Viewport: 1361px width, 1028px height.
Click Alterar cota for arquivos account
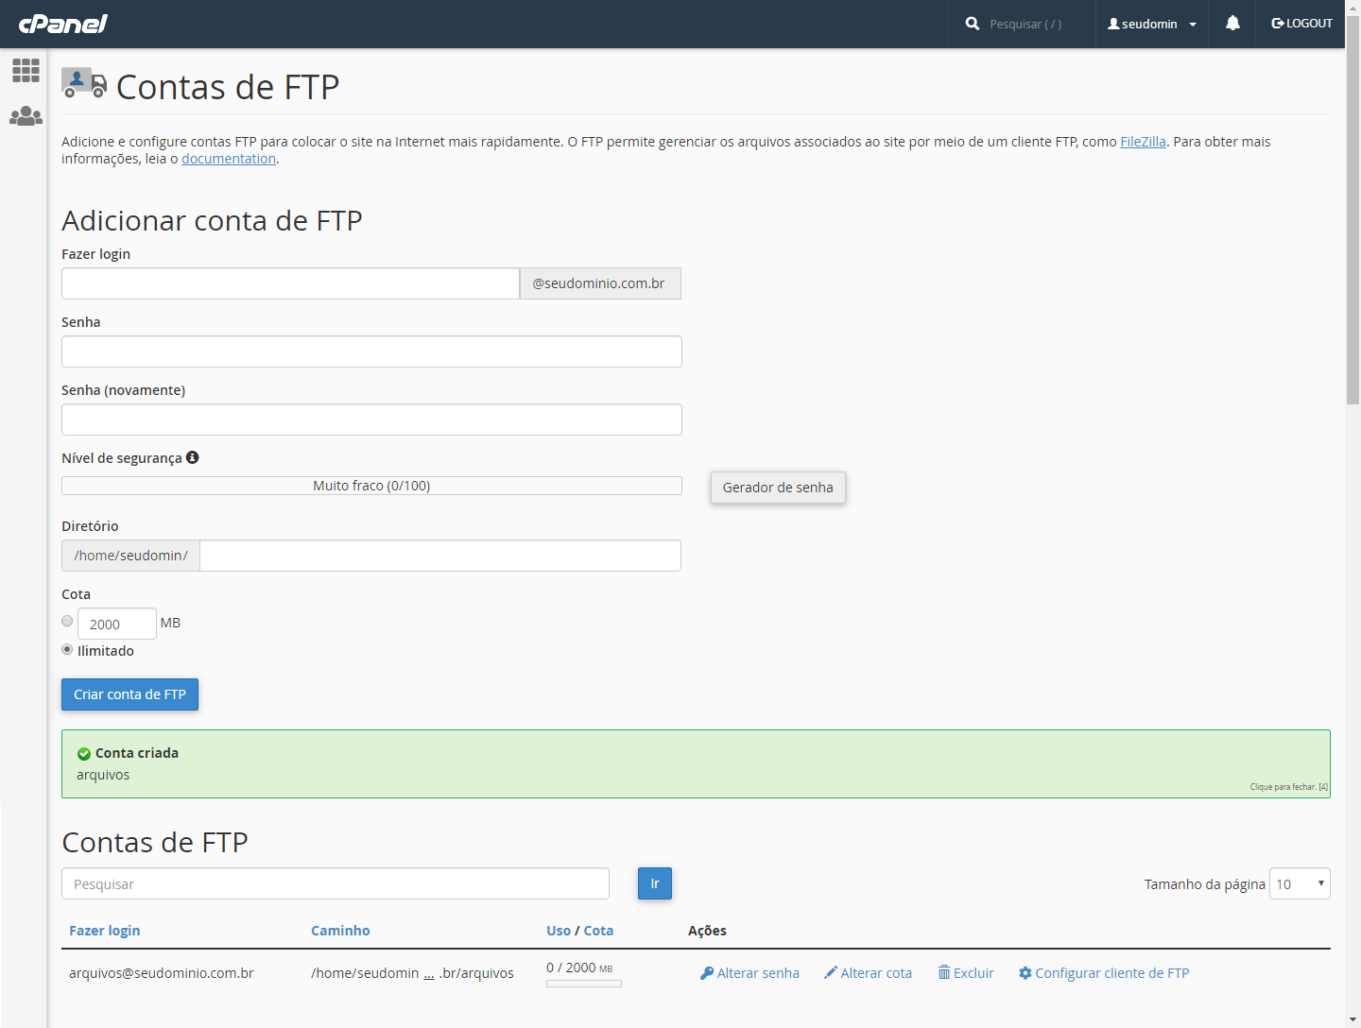pos(868,973)
